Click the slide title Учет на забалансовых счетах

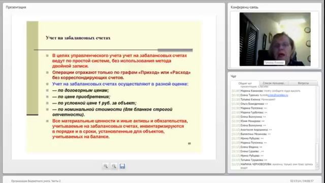pos(78,38)
